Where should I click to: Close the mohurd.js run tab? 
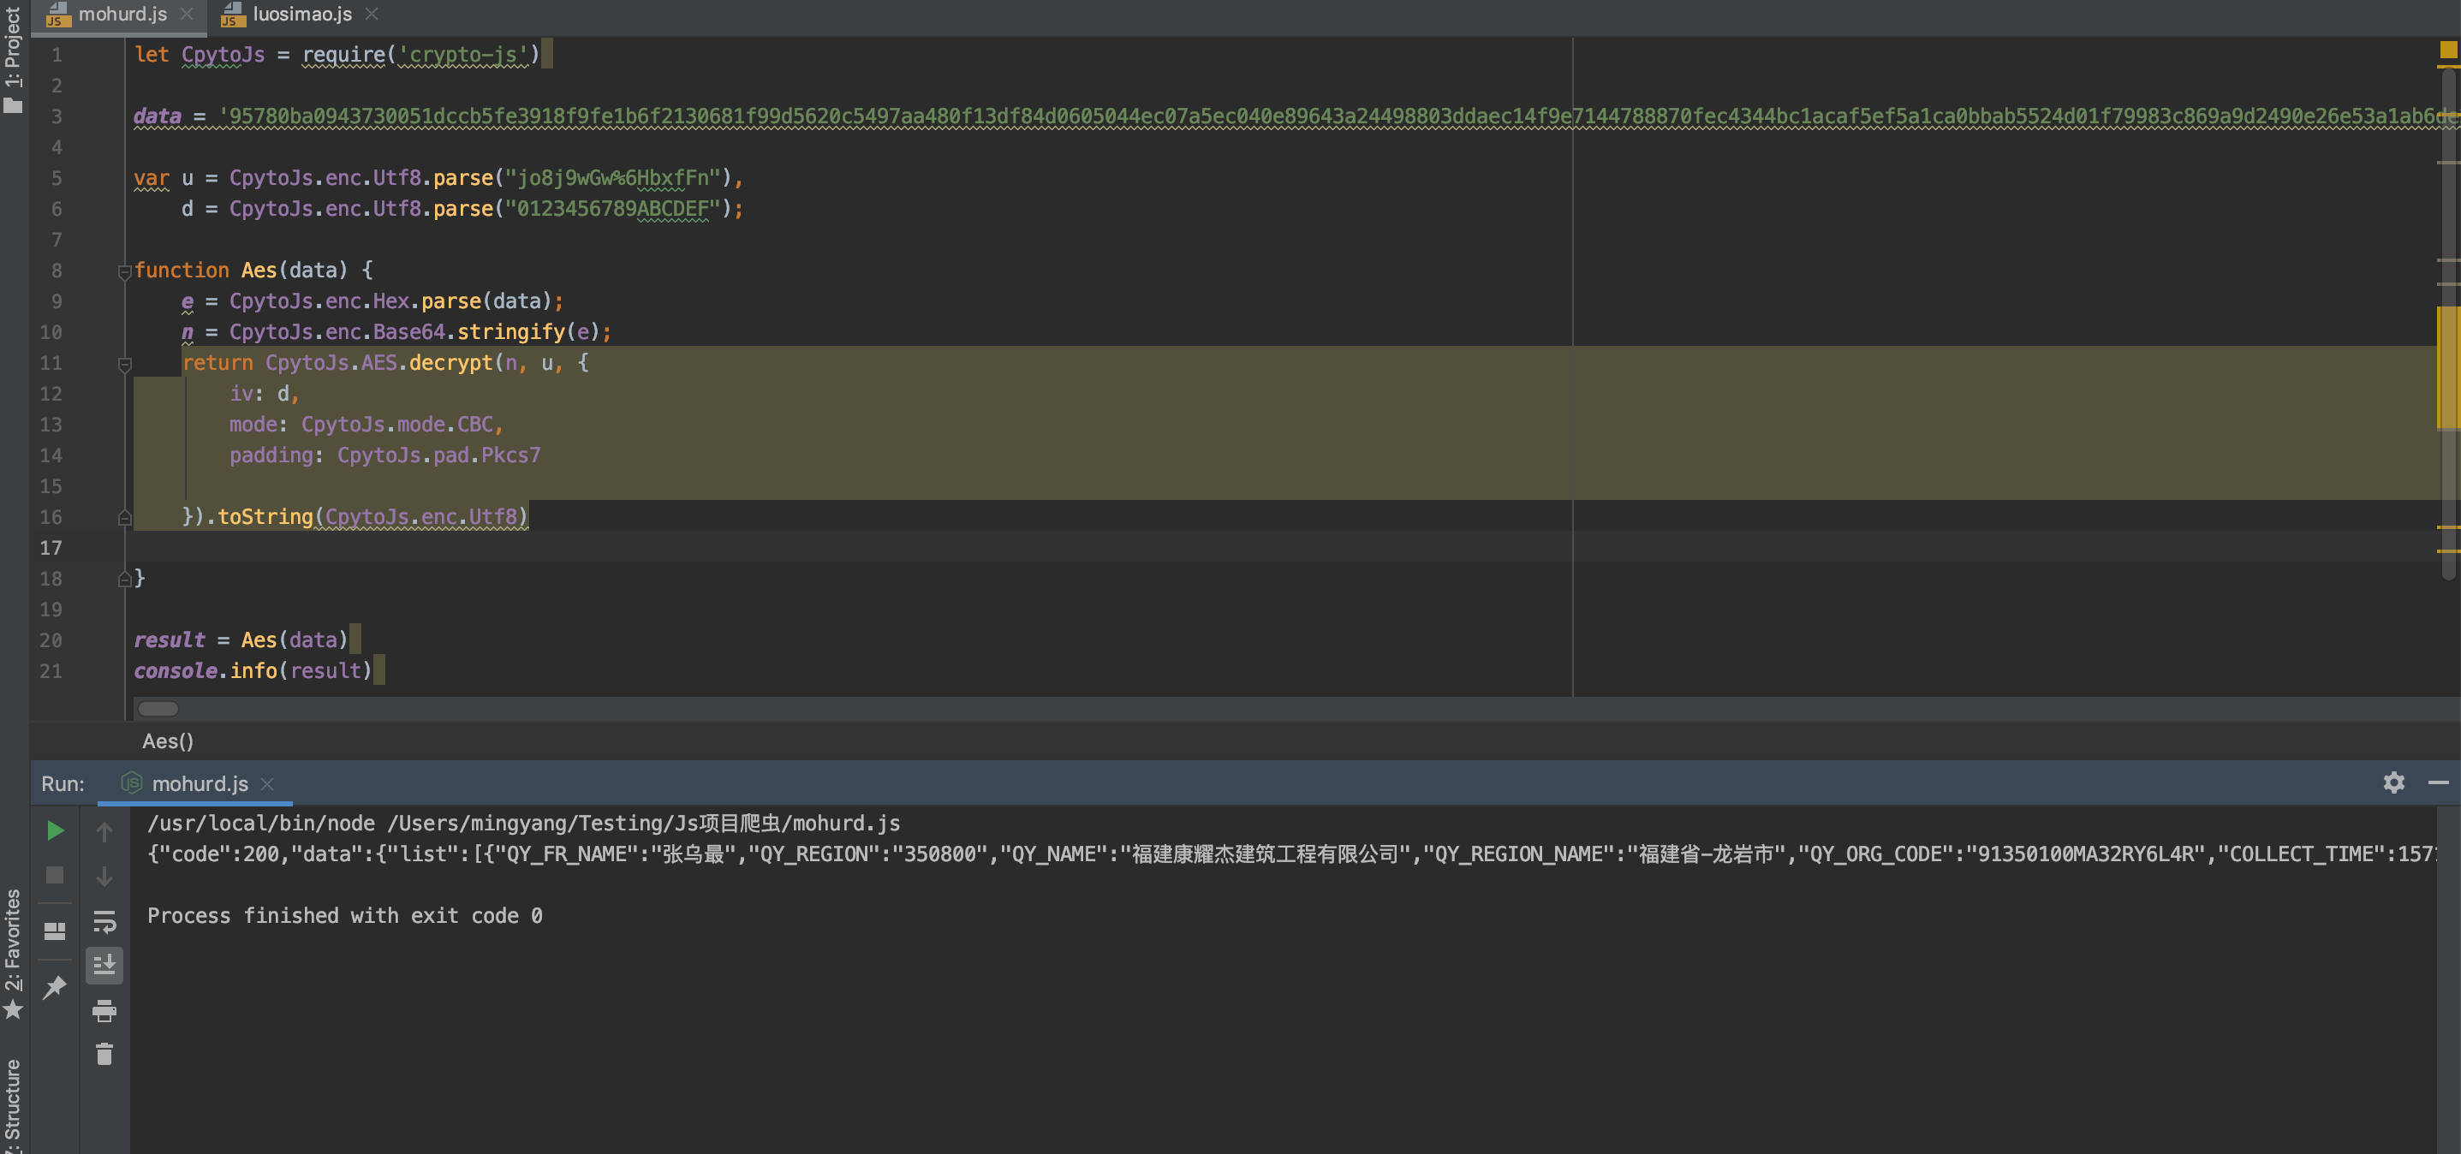pos(267,783)
